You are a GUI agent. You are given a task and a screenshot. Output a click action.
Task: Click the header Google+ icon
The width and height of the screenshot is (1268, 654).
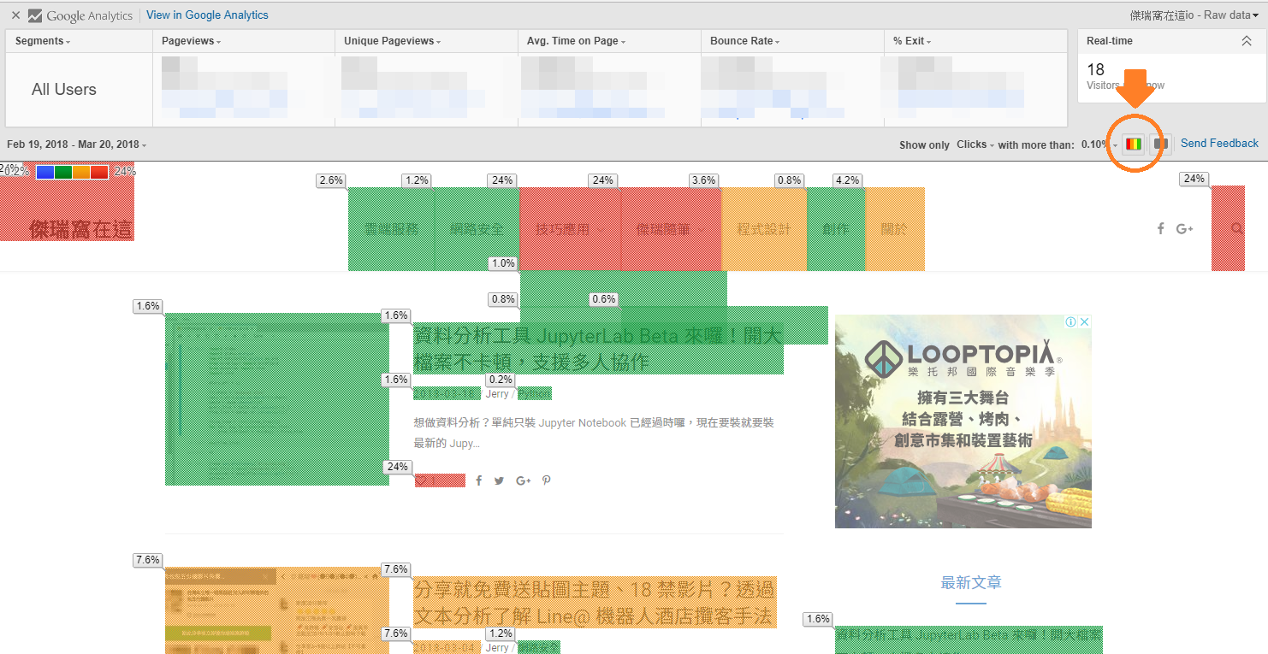(x=1185, y=228)
